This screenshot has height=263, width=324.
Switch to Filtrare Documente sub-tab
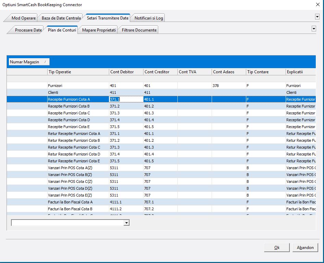click(x=139, y=30)
